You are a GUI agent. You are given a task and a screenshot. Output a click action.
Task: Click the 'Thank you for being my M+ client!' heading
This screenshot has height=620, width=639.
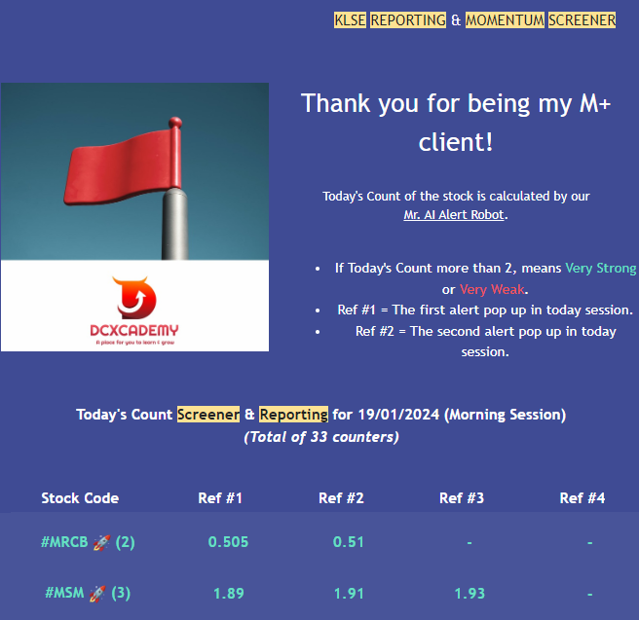point(456,122)
